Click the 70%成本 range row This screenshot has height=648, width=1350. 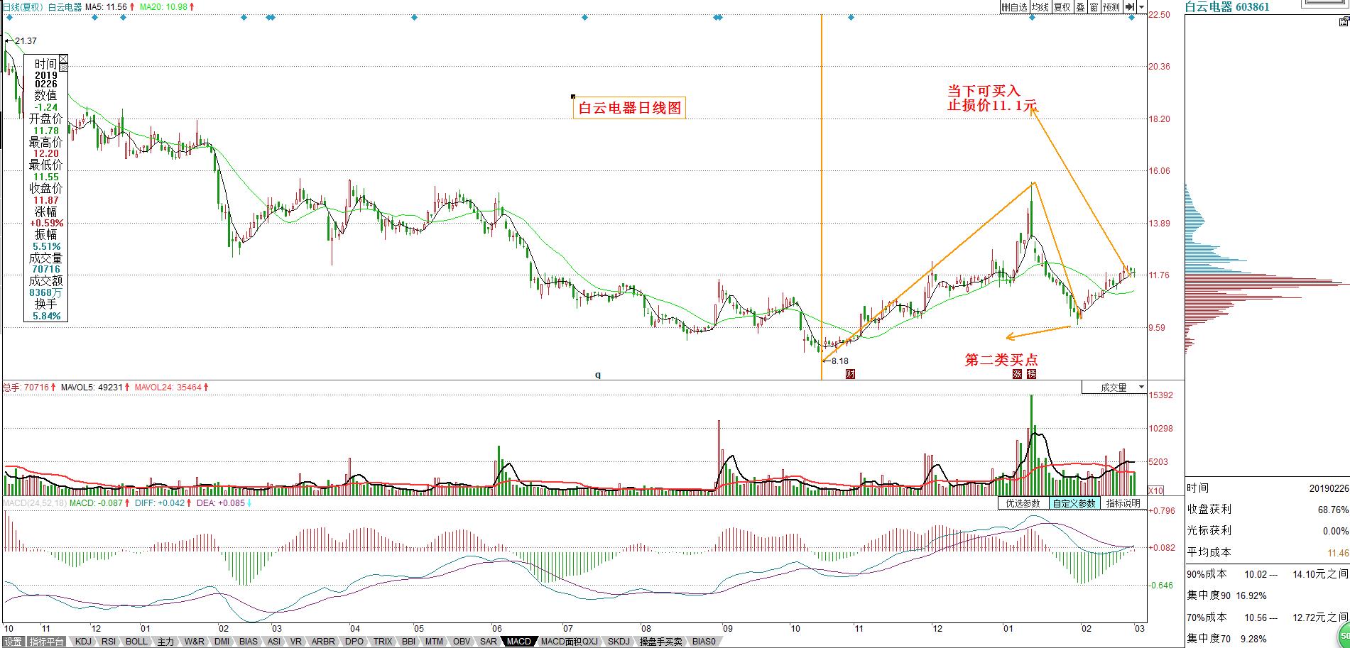coord(1268,617)
